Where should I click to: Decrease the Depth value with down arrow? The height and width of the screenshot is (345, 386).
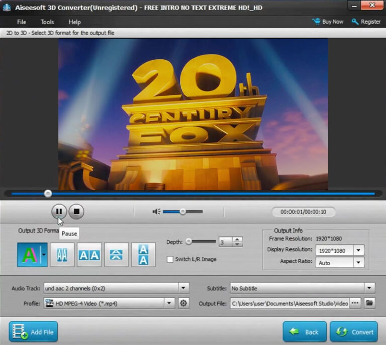[x=237, y=244]
